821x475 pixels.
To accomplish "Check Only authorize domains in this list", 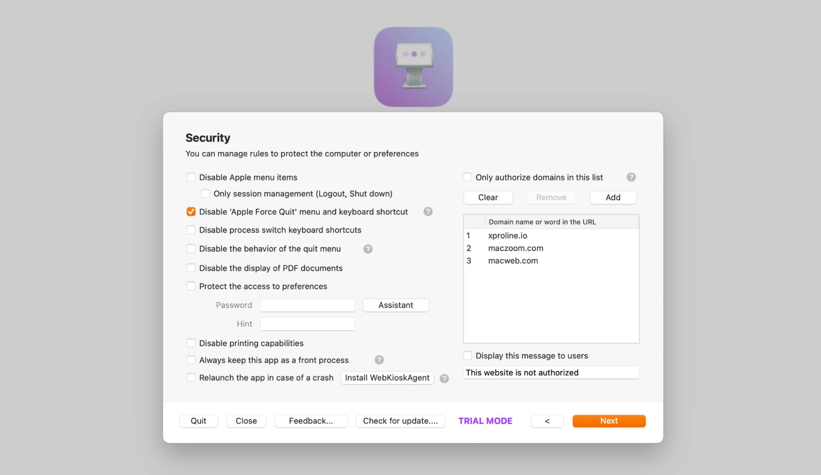I will [x=467, y=177].
